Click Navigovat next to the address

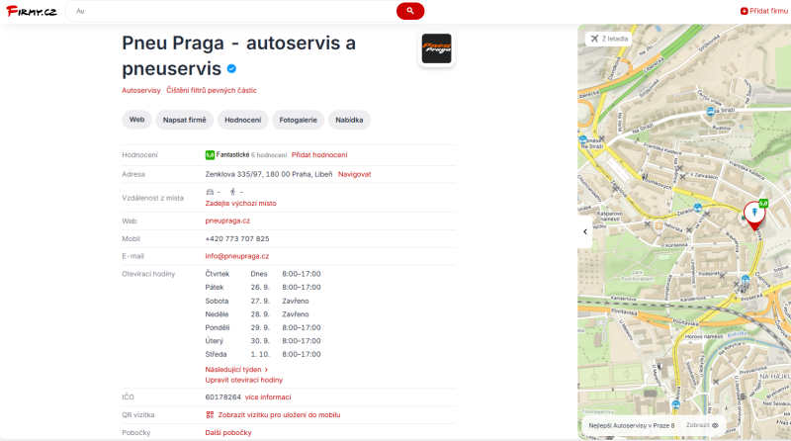(x=354, y=174)
